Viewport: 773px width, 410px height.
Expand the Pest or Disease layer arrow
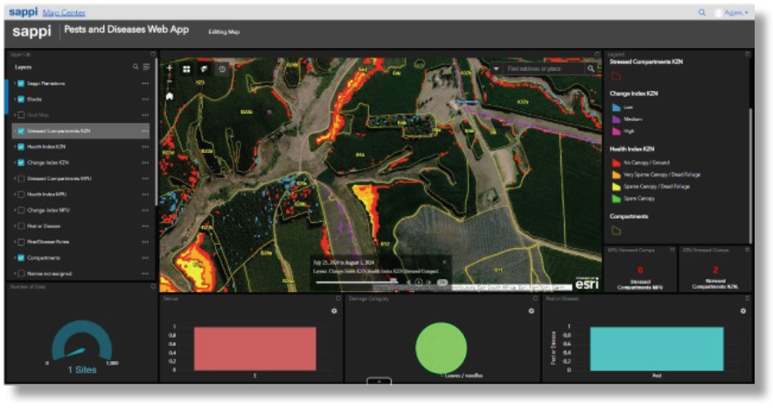pyautogui.click(x=15, y=226)
